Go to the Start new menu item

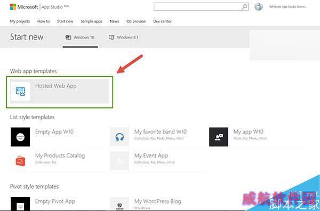tap(65, 21)
